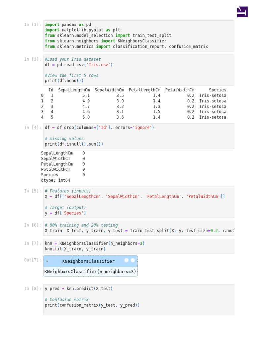Click 'y_pred = knn.predict(X_test)' line
The width and height of the screenshot is (254, 339).
click(x=79, y=289)
